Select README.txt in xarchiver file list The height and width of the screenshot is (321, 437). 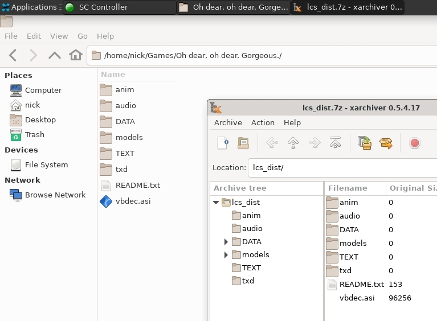coord(381,284)
